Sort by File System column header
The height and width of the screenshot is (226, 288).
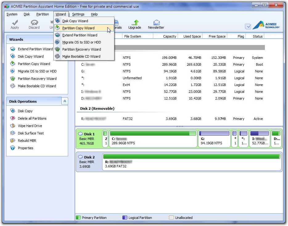tap(138, 36)
